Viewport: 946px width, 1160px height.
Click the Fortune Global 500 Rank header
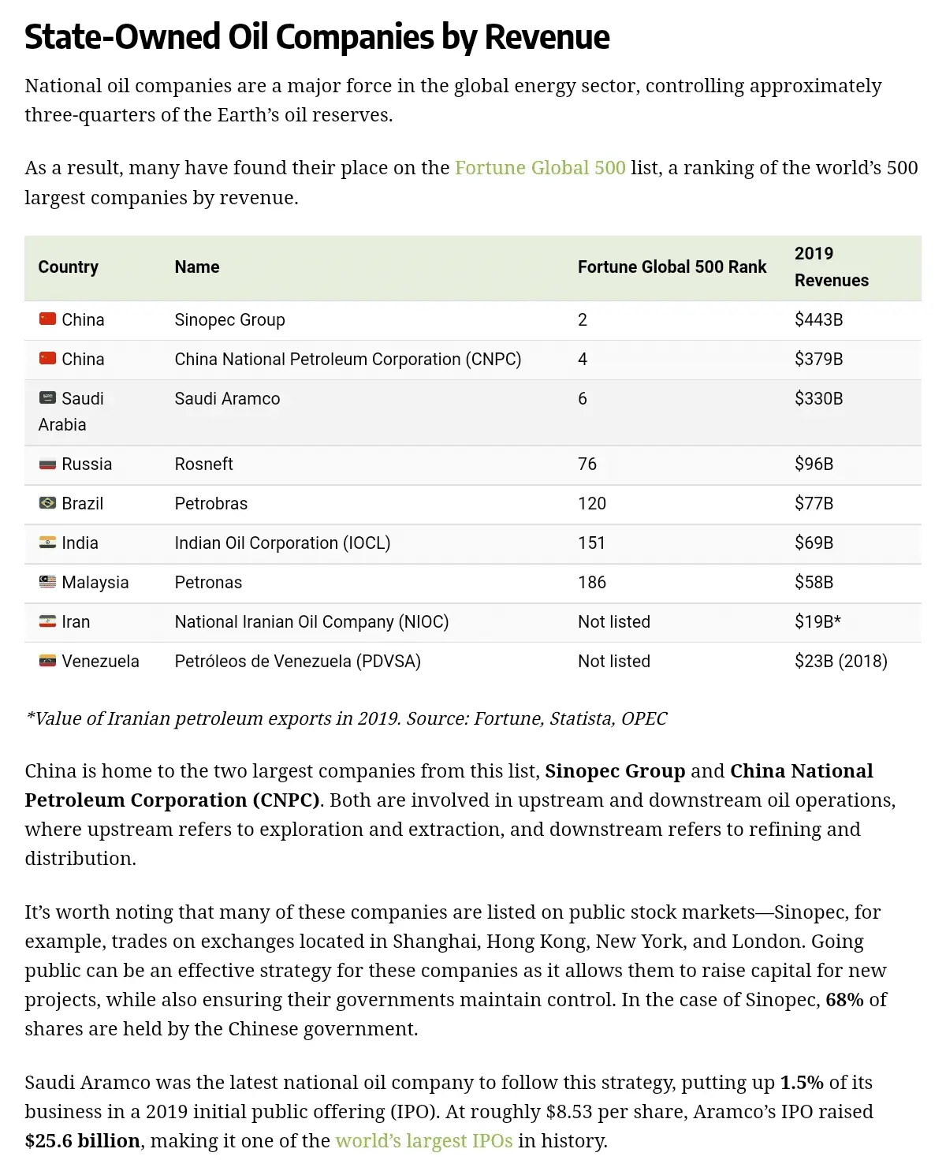pos(672,267)
